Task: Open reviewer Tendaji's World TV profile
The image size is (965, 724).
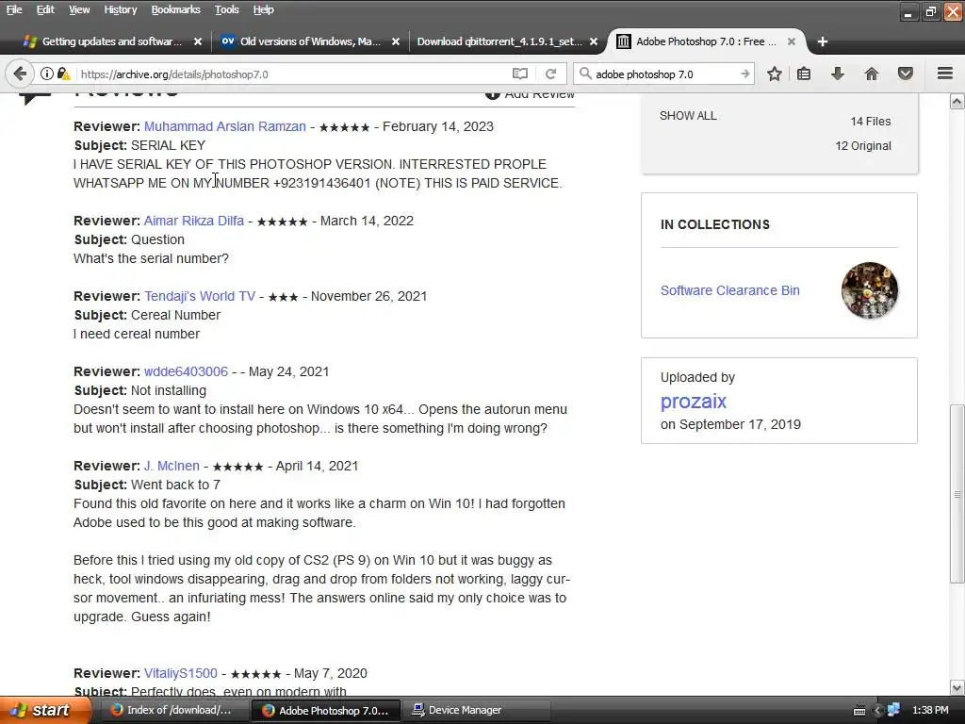Action: pos(200,296)
